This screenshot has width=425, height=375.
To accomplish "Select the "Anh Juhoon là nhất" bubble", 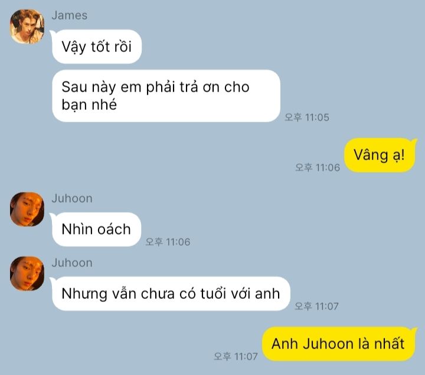I will tap(338, 344).
